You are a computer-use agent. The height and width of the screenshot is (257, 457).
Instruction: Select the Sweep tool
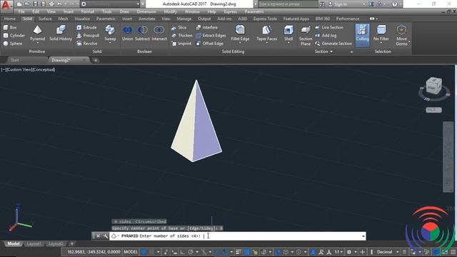tap(110, 33)
